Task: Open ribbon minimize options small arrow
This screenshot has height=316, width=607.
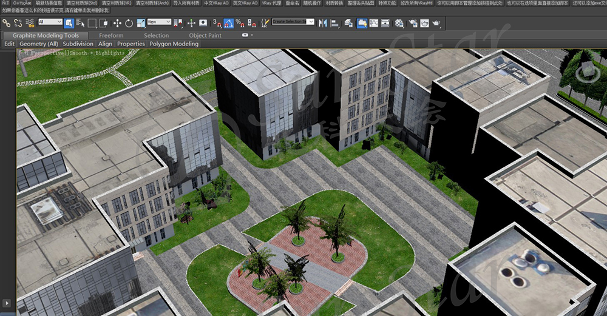Action: (252, 35)
